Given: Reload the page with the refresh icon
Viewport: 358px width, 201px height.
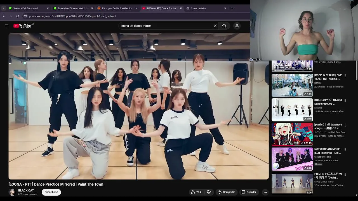Looking at the screenshot, I should coord(18,16).
